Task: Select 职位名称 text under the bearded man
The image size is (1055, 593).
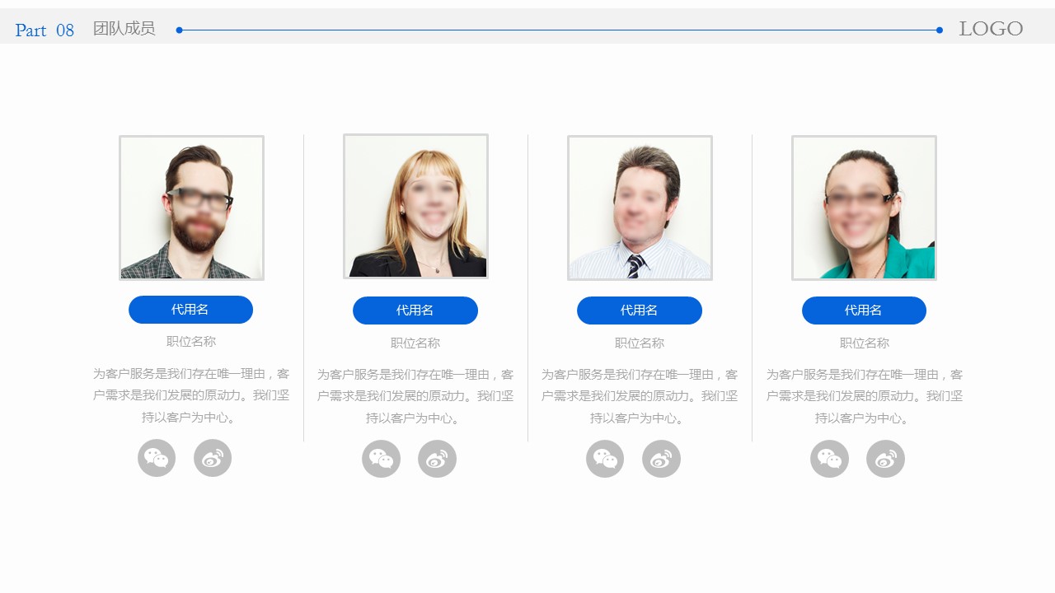Action: (191, 342)
